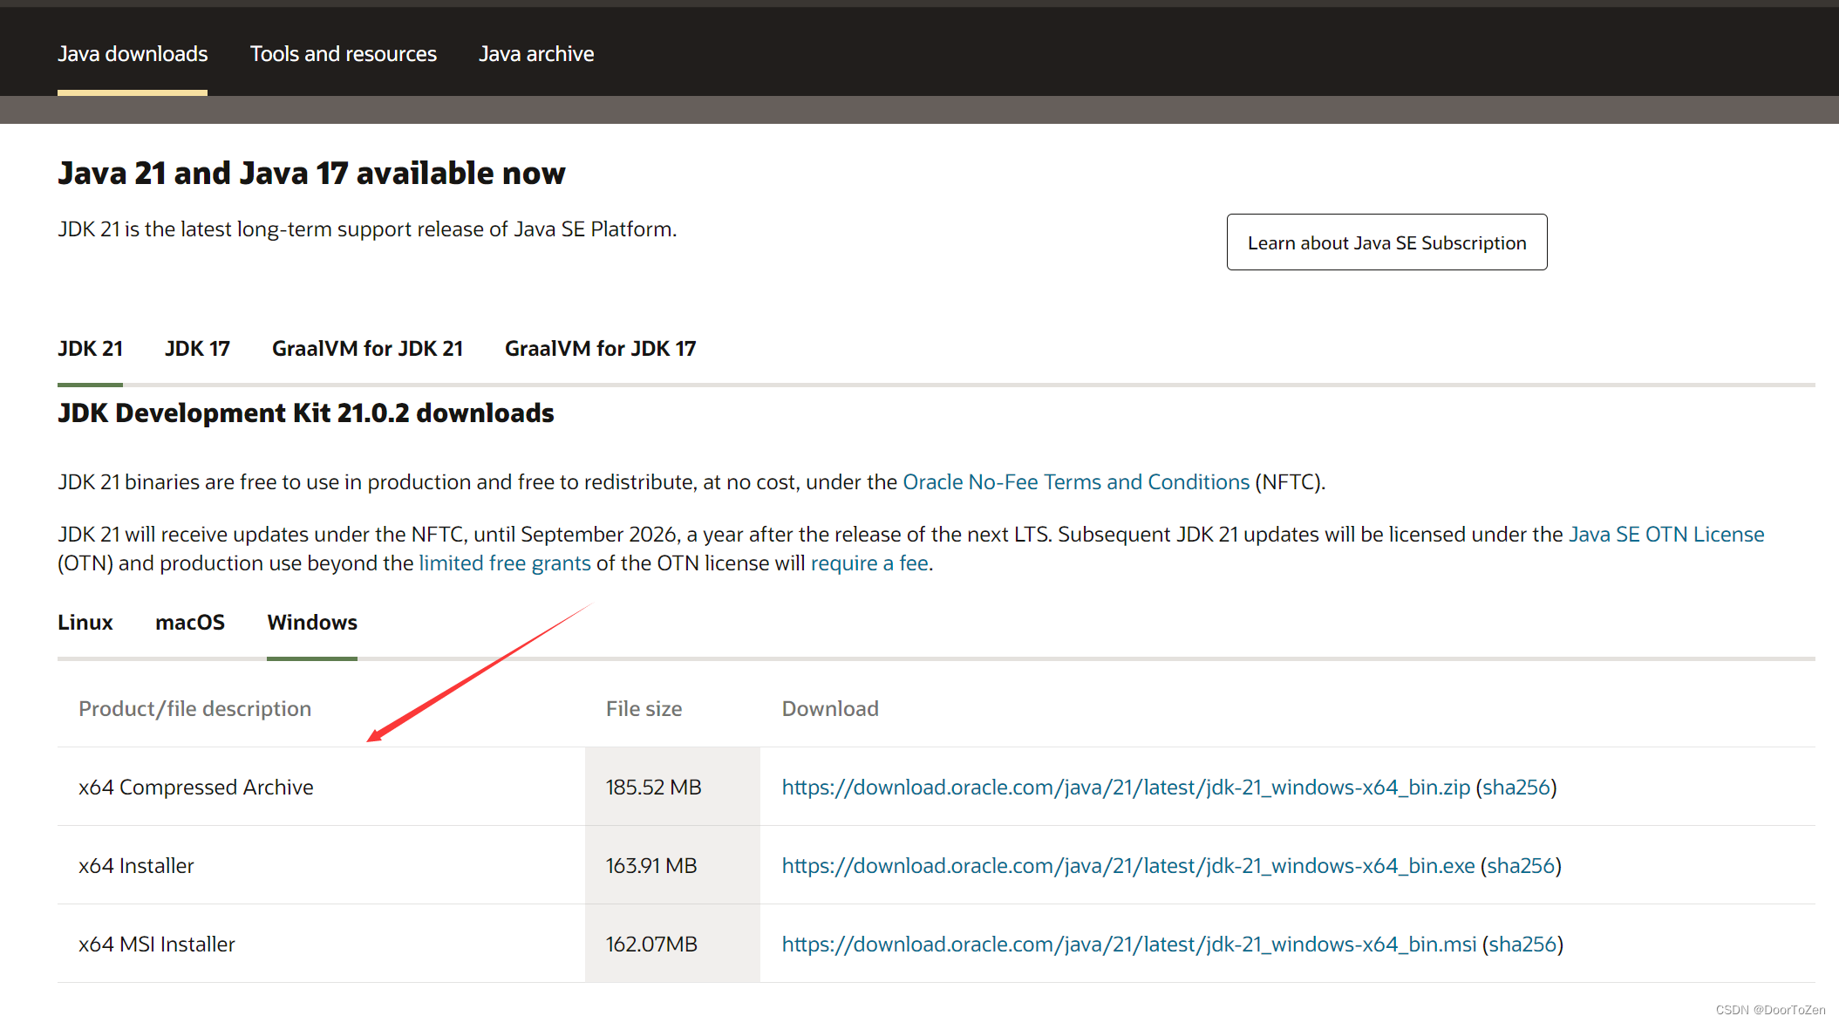The height and width of the screenshot is (1023, 1839).
Task: Download the windows-x64_bin.exe installer
Action: (x=1127, y=866)
